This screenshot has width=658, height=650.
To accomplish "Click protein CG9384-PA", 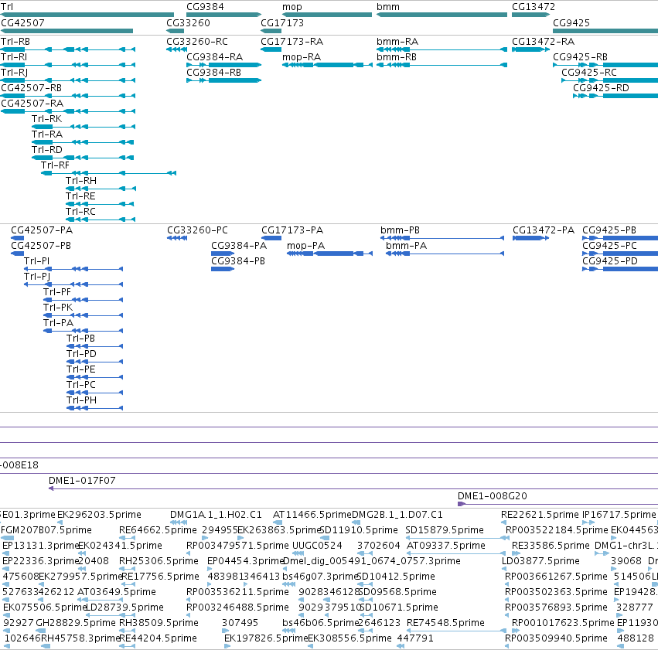I will pyautogui.click(x=223, y=254).
